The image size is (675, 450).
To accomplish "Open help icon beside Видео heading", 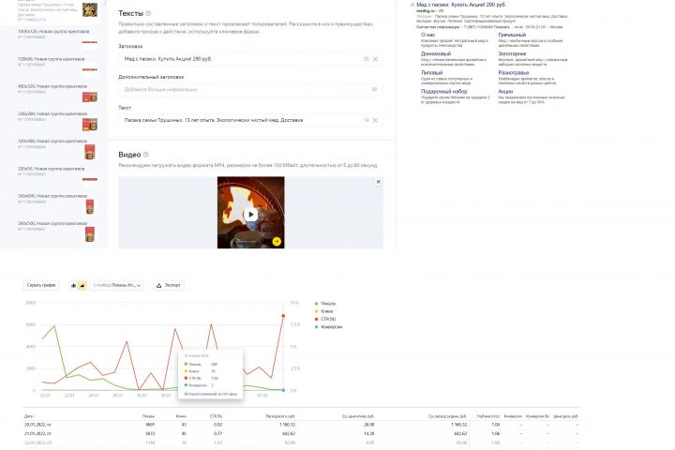I will point(146,155).
